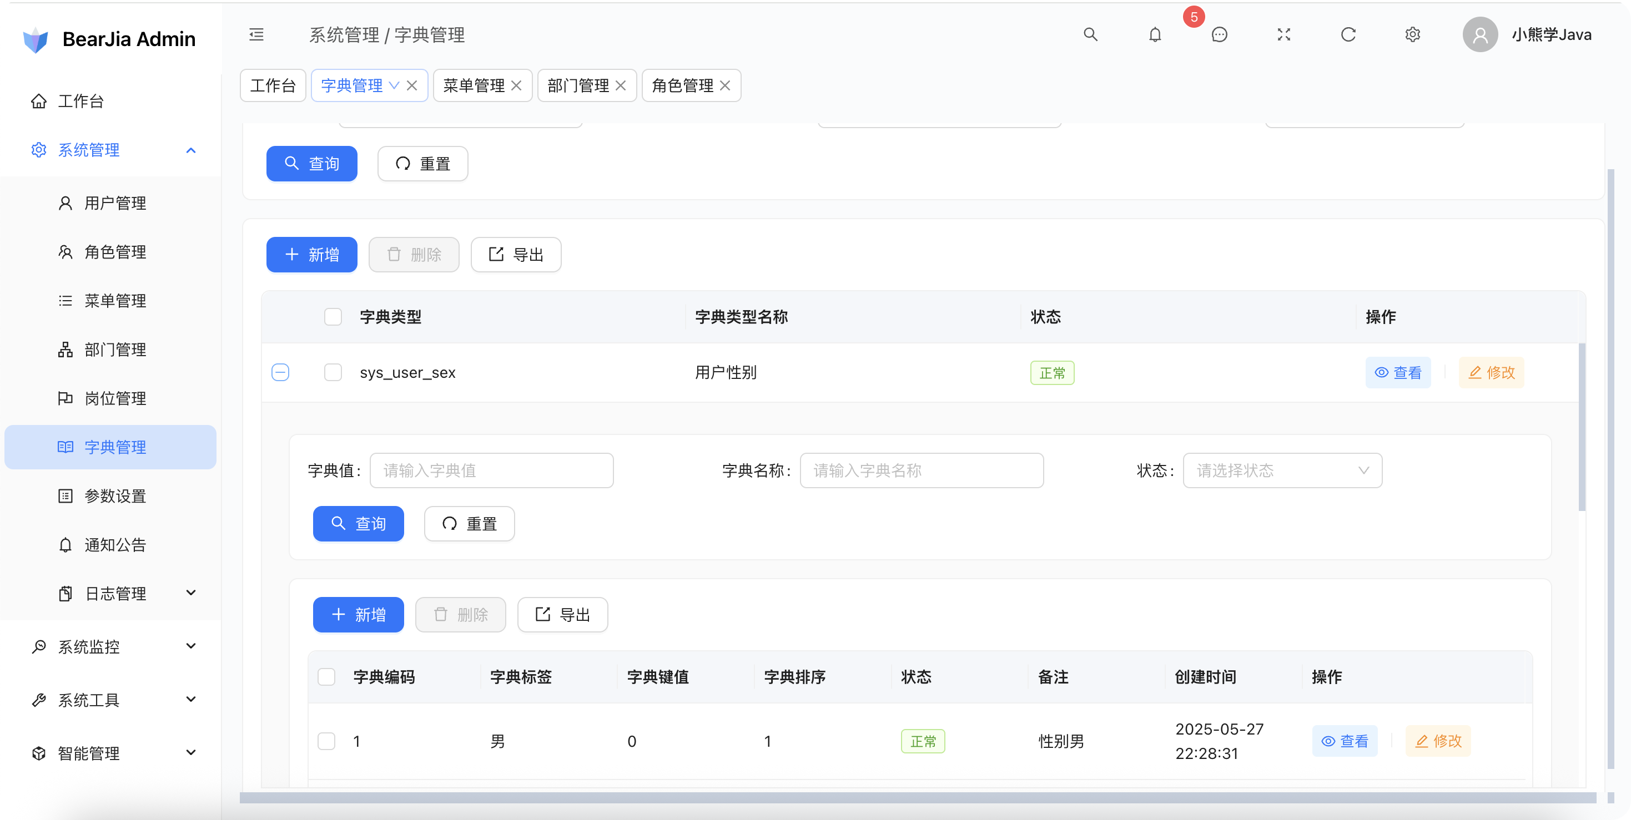Expand the 智能管理 sidebar group
The image size is (1631, 820).
coord(111,753)
